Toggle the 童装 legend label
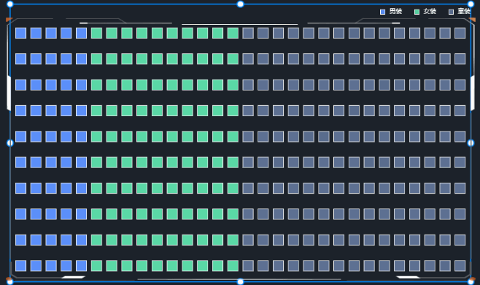Image resolution: width=480 pixels, height=285 pixels. (x=464, y=12)
